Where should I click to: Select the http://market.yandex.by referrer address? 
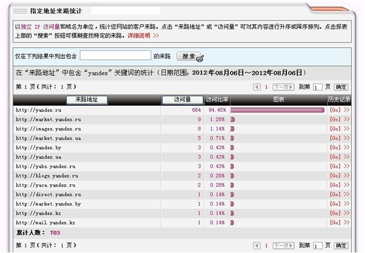pyautogui.click(x=48, y=204)
